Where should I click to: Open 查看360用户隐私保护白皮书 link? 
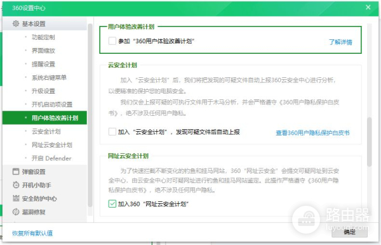(312, 133)
